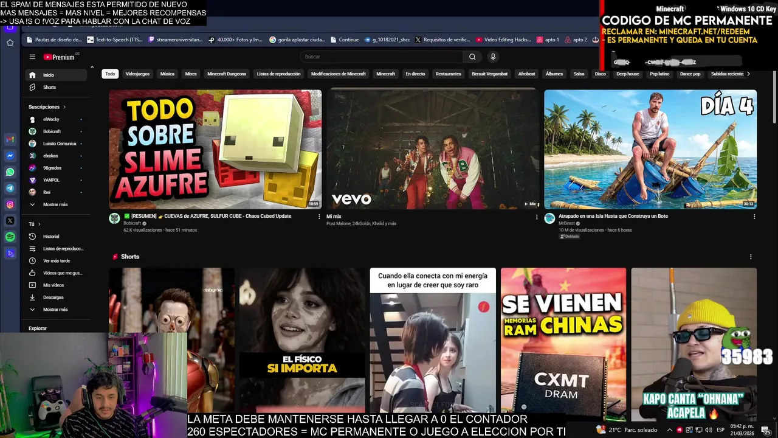Select the Minecraft Dungeons filter chip
The height and width of the screenshot is (438, 778).
[227, 74]
